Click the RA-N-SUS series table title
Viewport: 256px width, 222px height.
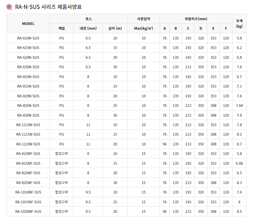point(48,7)
